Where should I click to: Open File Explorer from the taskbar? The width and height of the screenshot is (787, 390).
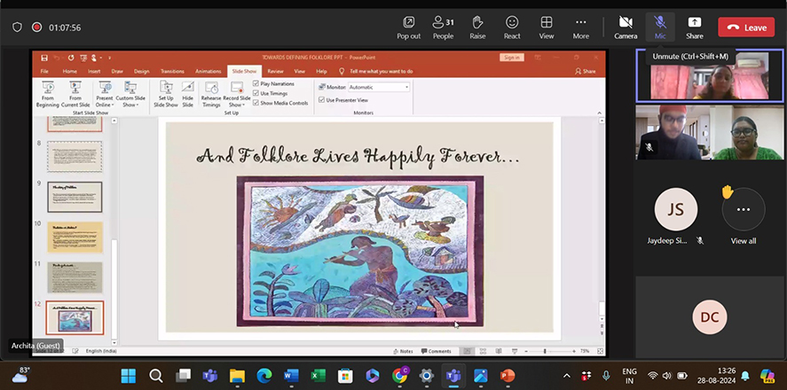237,376
